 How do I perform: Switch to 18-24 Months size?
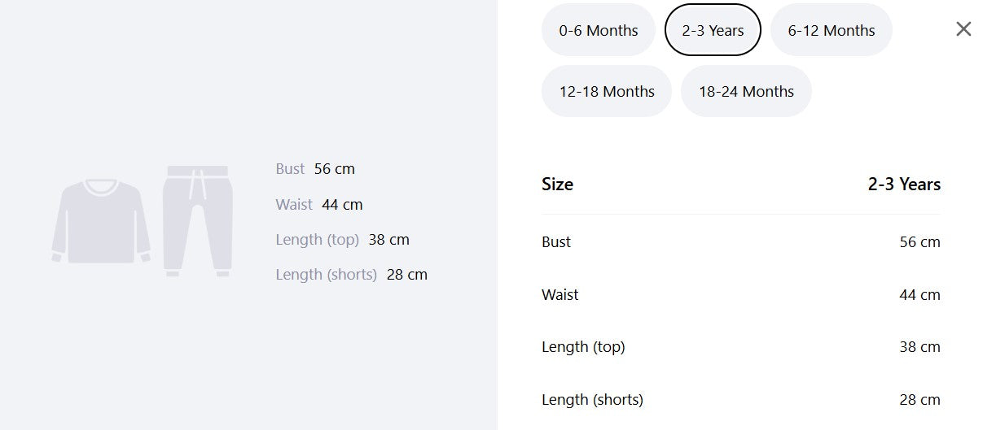coord(746,91)
